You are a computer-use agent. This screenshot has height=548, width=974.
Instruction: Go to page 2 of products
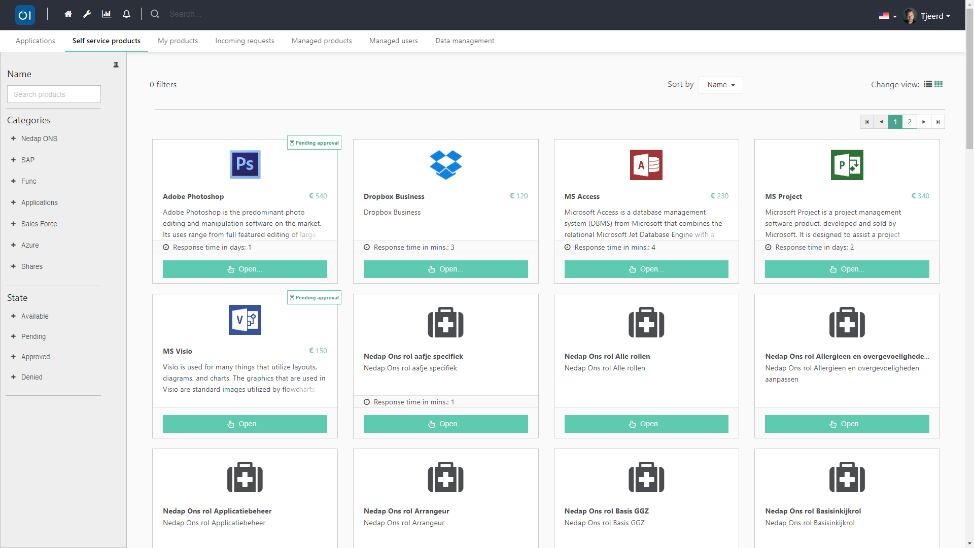pyautogui.click(x=910, y=122)
